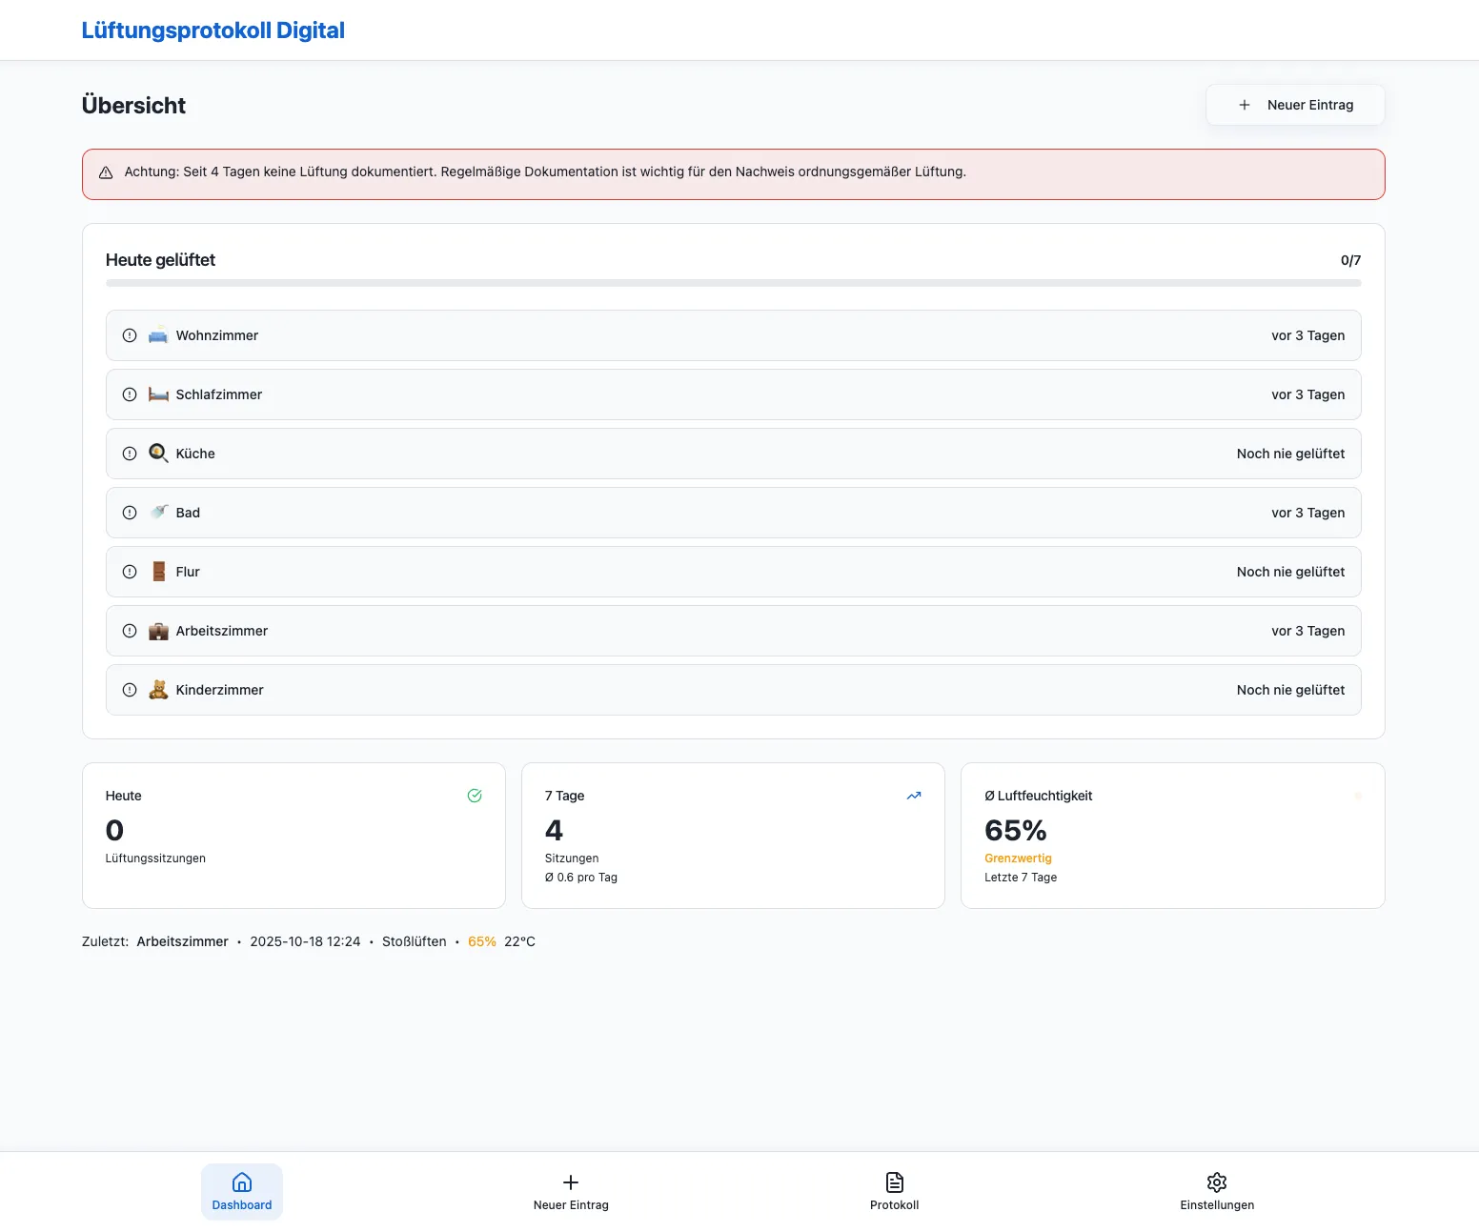The width and height of the screenshot is (1479, 1232).
Task: Click the trend arrow icon in 7 Tage card
Action: 914,796
